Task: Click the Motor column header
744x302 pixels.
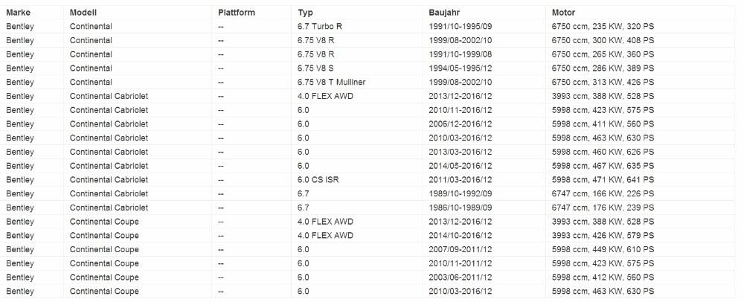Action: [x=563, y=13]
